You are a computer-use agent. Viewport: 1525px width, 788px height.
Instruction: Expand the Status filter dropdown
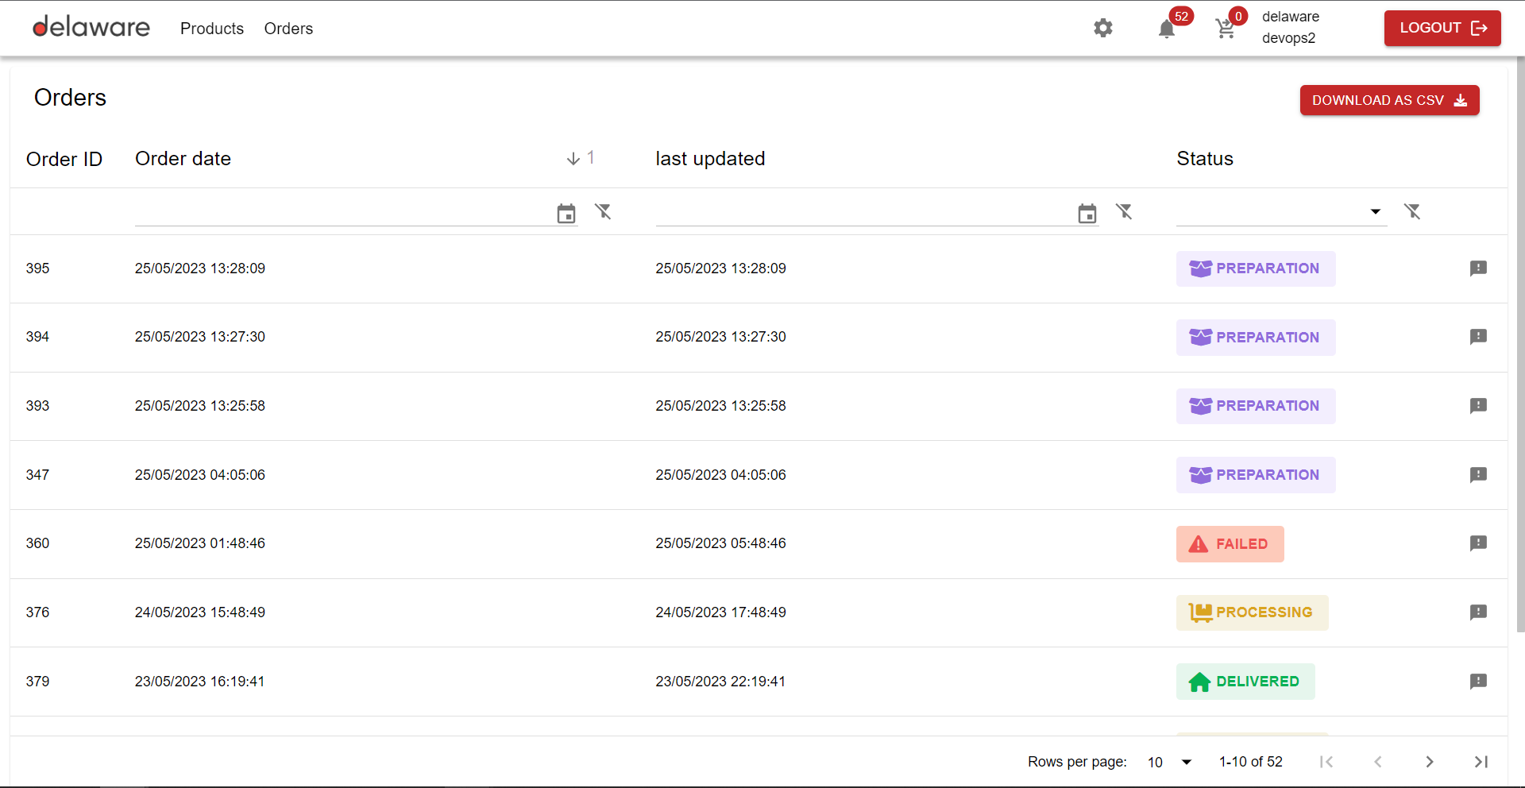click(x=1375, y=211)
